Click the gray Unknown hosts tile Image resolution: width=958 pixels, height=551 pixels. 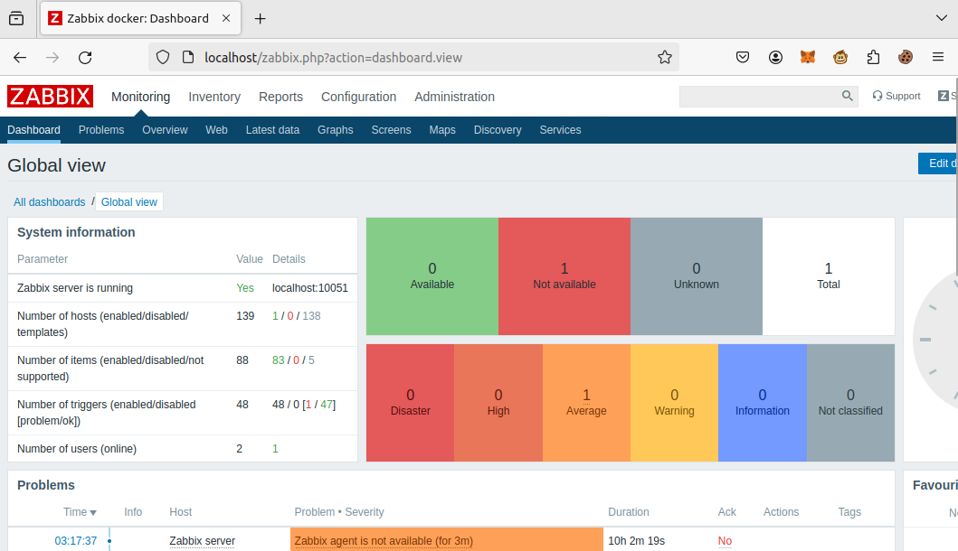[696, 276]
